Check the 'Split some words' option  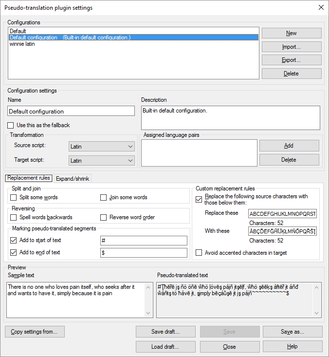(x=14, y=197)
